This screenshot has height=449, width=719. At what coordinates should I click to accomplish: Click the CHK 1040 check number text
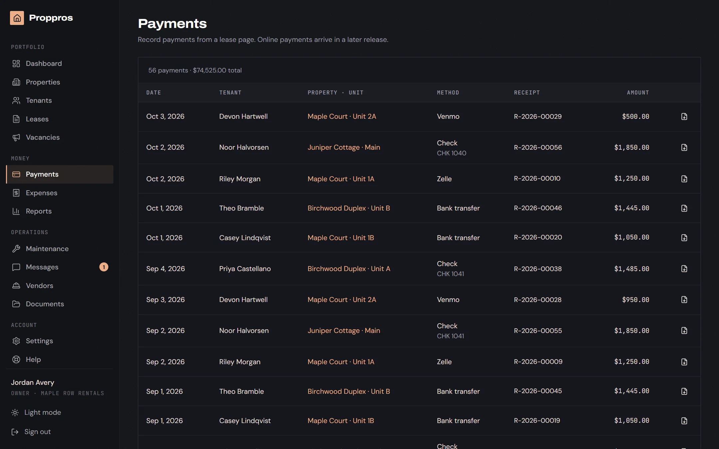[x=451, y=153]
